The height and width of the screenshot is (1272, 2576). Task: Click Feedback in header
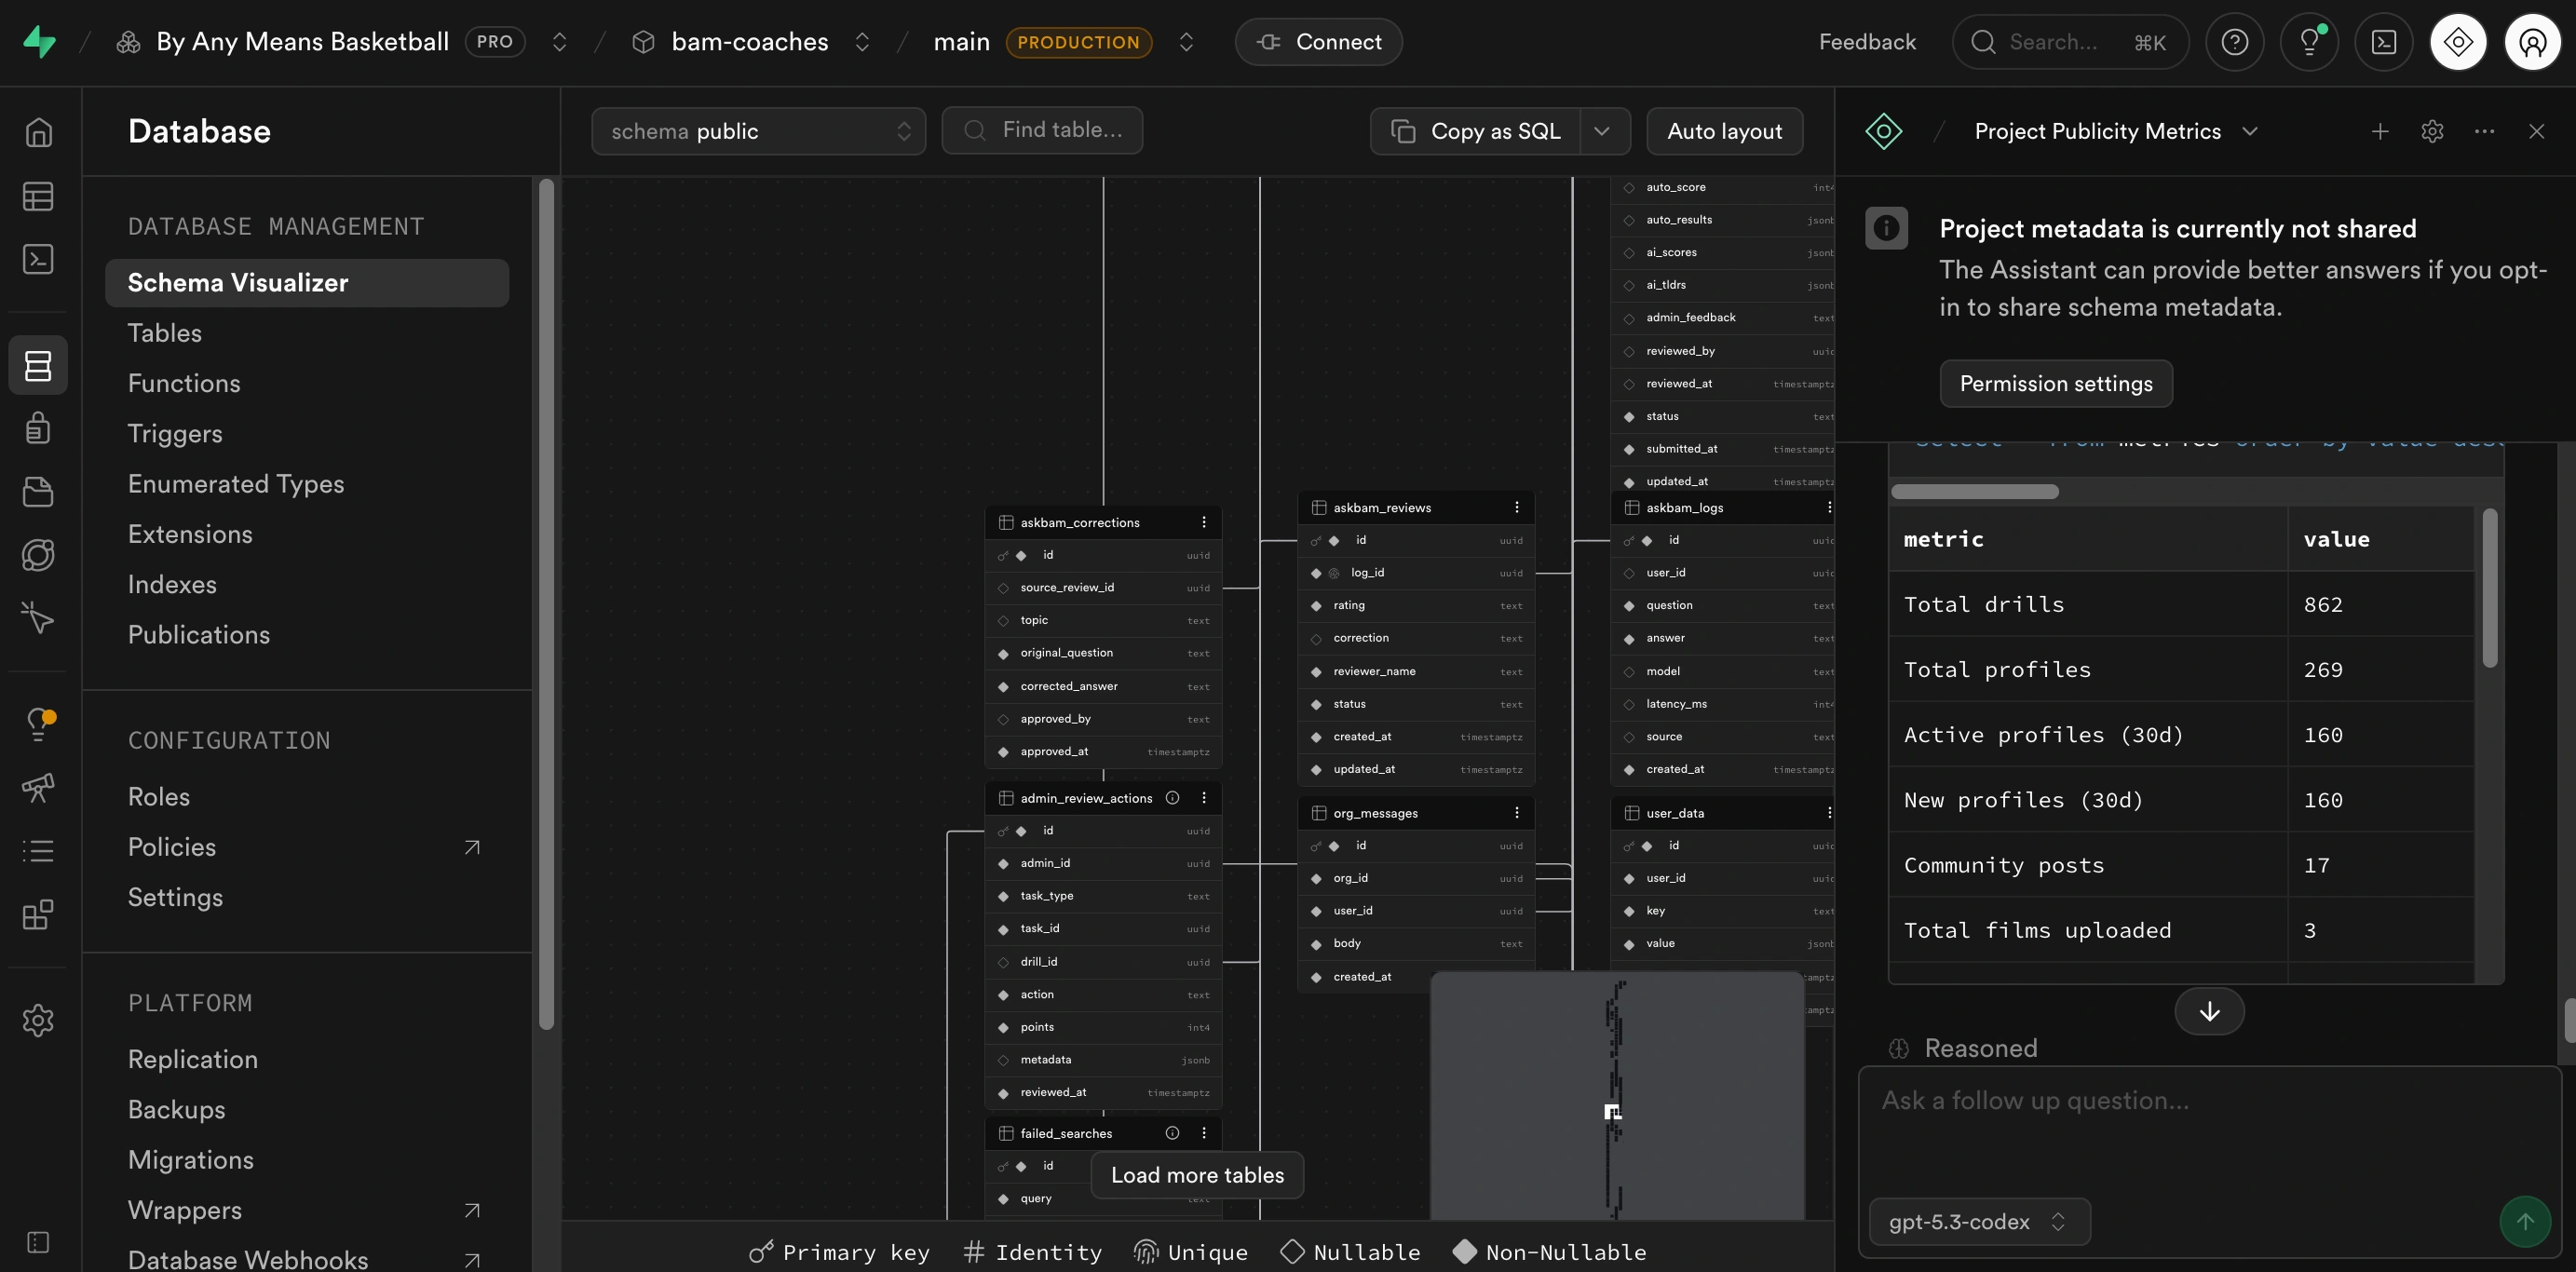1867,42
